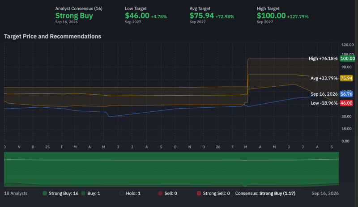The width and height of the screenshot is (358, 207).
Task: Click the Target Price and Recommendations title
Action: pos(52,36)
